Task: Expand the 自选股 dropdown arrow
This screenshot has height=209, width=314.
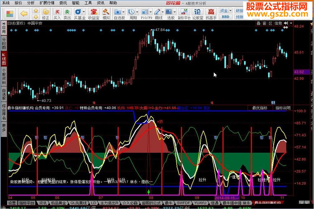Action: pyautogui.click(x=124, y=12)
